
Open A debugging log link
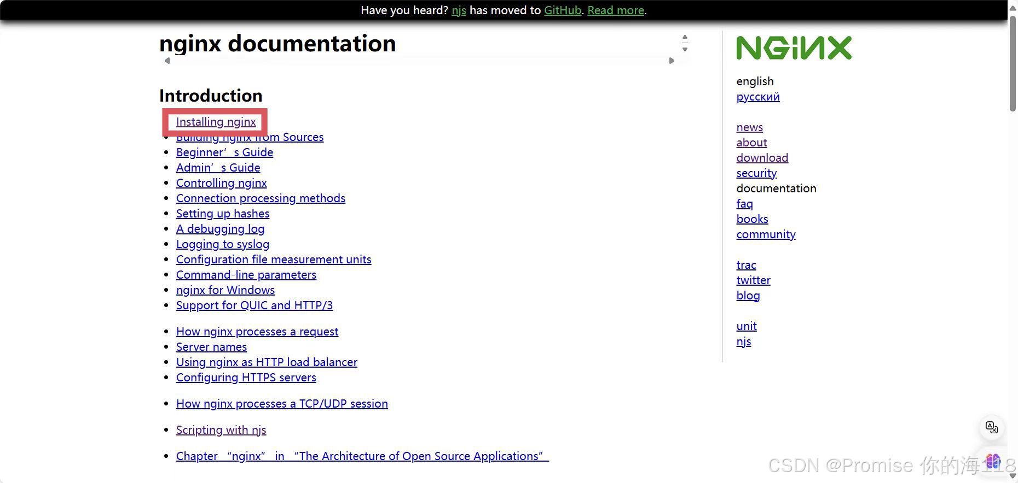pos(220,229)
